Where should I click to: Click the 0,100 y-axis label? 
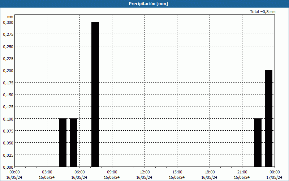pyautogui.click(x=8, y=119)
